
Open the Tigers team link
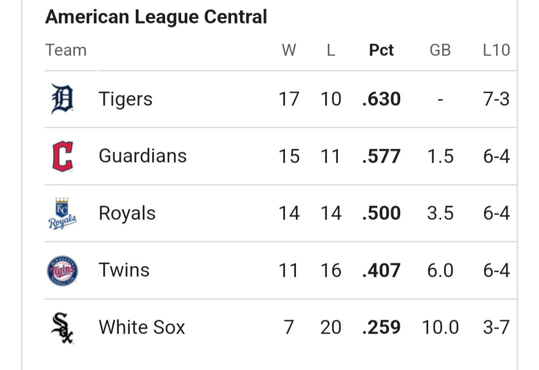[125, 99]
